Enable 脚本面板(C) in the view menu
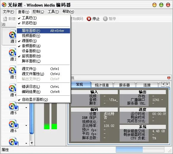 43,61
